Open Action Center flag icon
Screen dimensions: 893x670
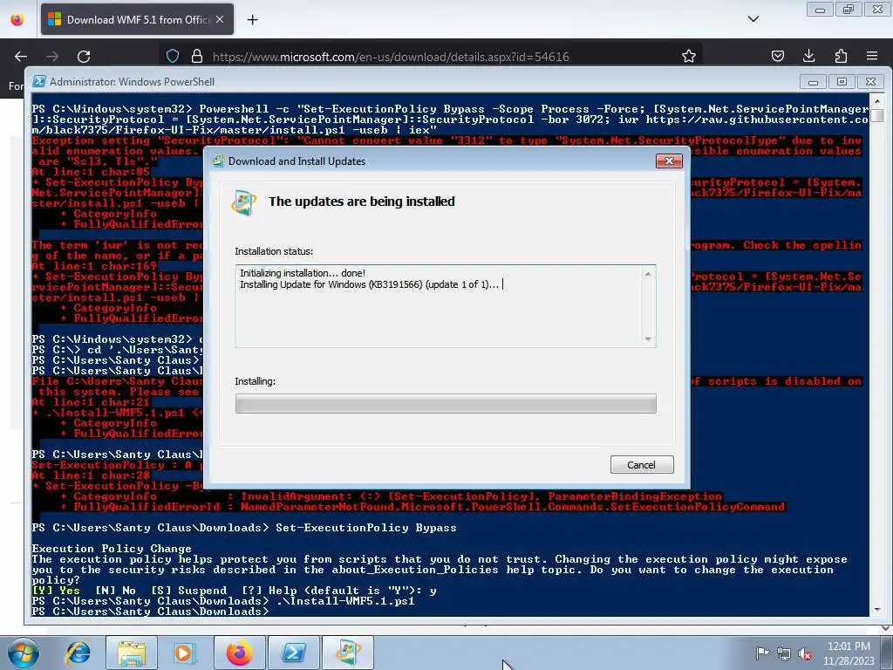pyautogui.click(x=762, y=653)
